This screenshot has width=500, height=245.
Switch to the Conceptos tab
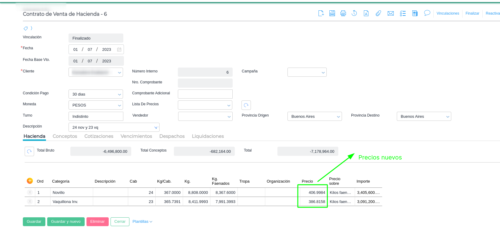click(x=65, y=136)
